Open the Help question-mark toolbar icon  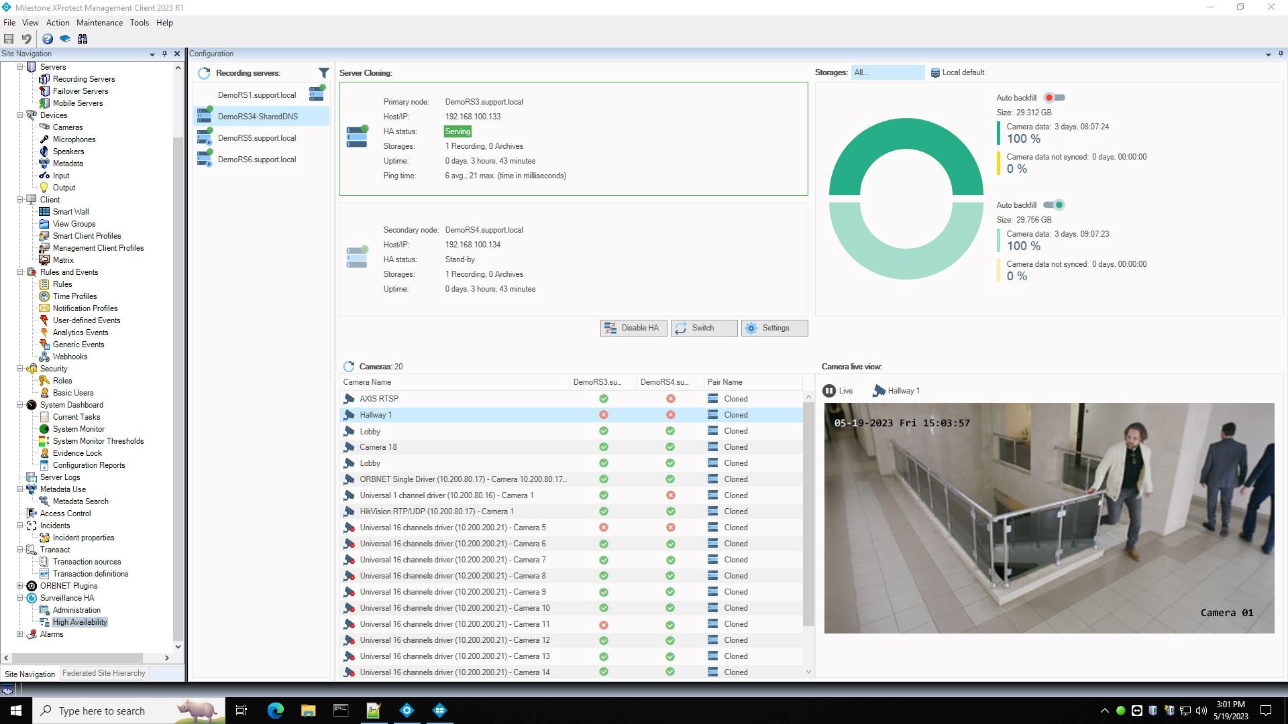pos(48,39)
